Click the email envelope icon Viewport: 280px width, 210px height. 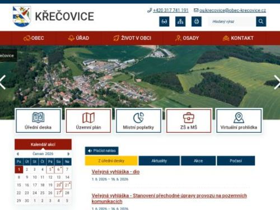click(196, 10)
